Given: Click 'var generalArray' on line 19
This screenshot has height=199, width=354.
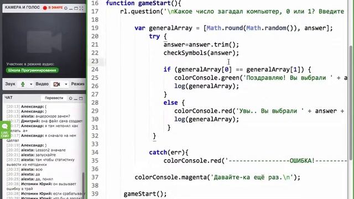Looking at the screenshot, I should point(163,28).
